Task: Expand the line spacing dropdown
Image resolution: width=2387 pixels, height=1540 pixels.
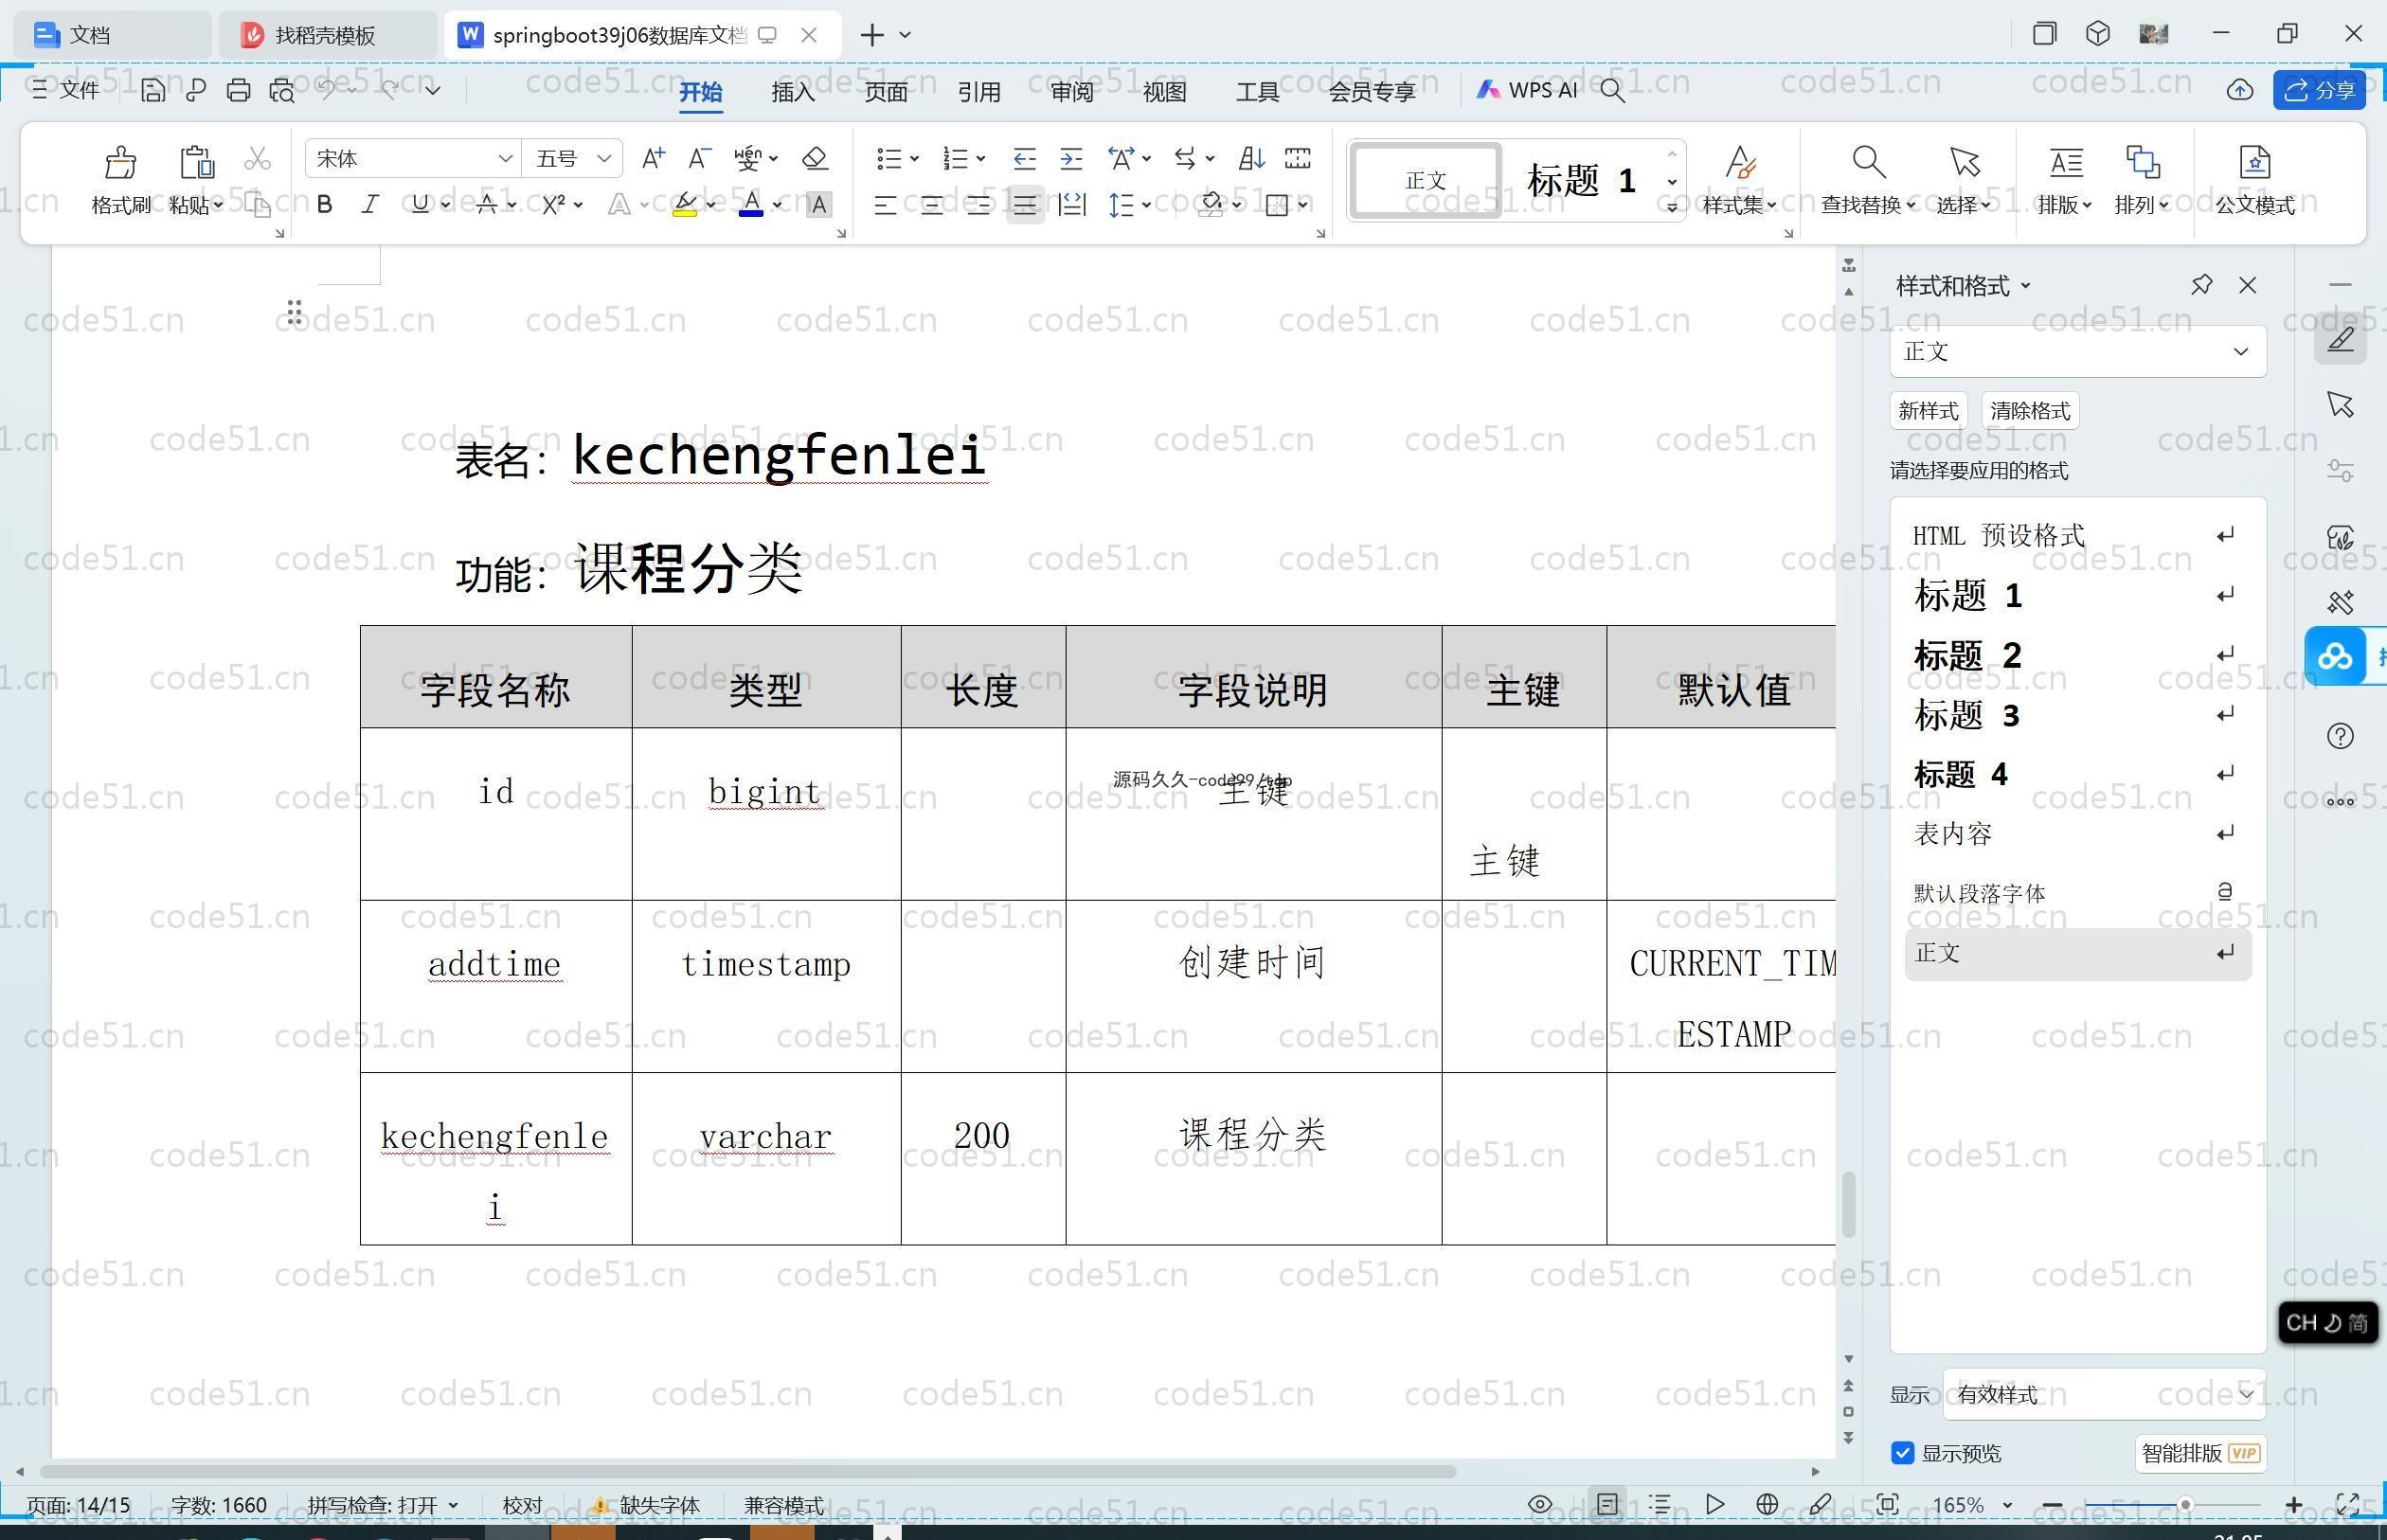Action: (1146, 205)
